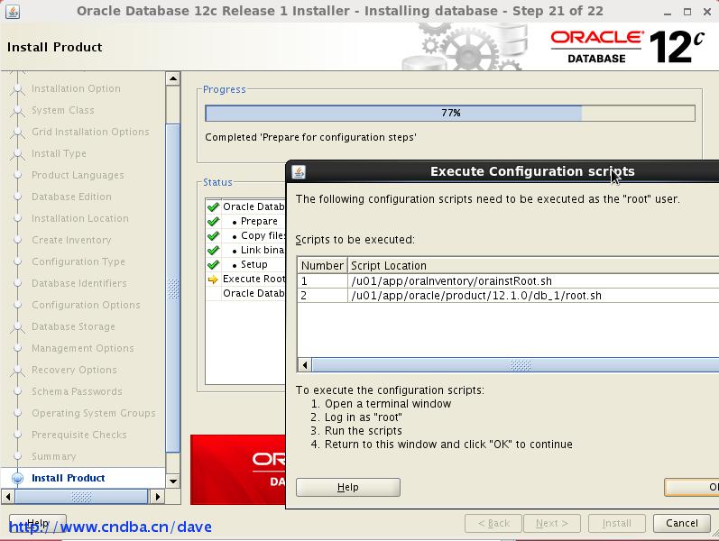Select Create Inventory step

(x=71, y=240)
